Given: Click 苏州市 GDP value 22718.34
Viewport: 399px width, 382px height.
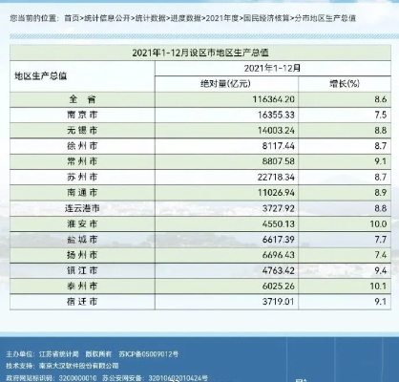Looking at the screenshot, I should pyautogui.click(x=276, y=177).
